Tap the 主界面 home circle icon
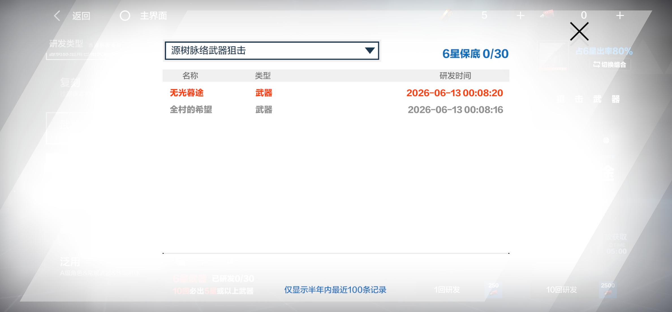The height and width of the screenshot is (312, 672). coord(125,16)
